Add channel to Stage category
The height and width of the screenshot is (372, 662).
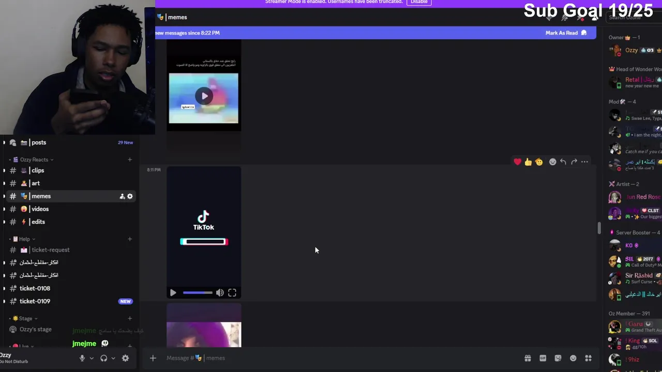tap(130, 318)
